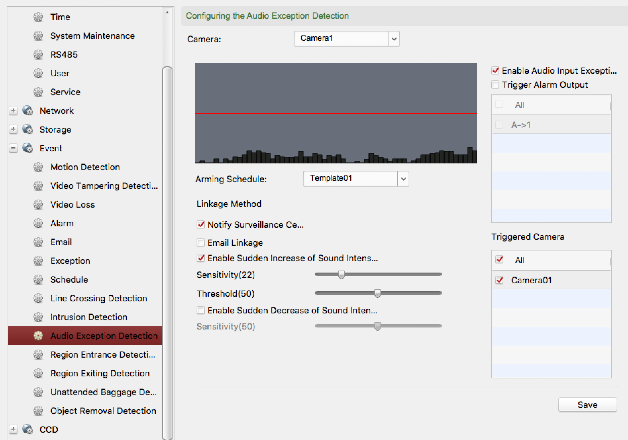Click the Intrusion Detection gear icon
The height and width of the screenshot is (440, 628).
click(38, 317)
